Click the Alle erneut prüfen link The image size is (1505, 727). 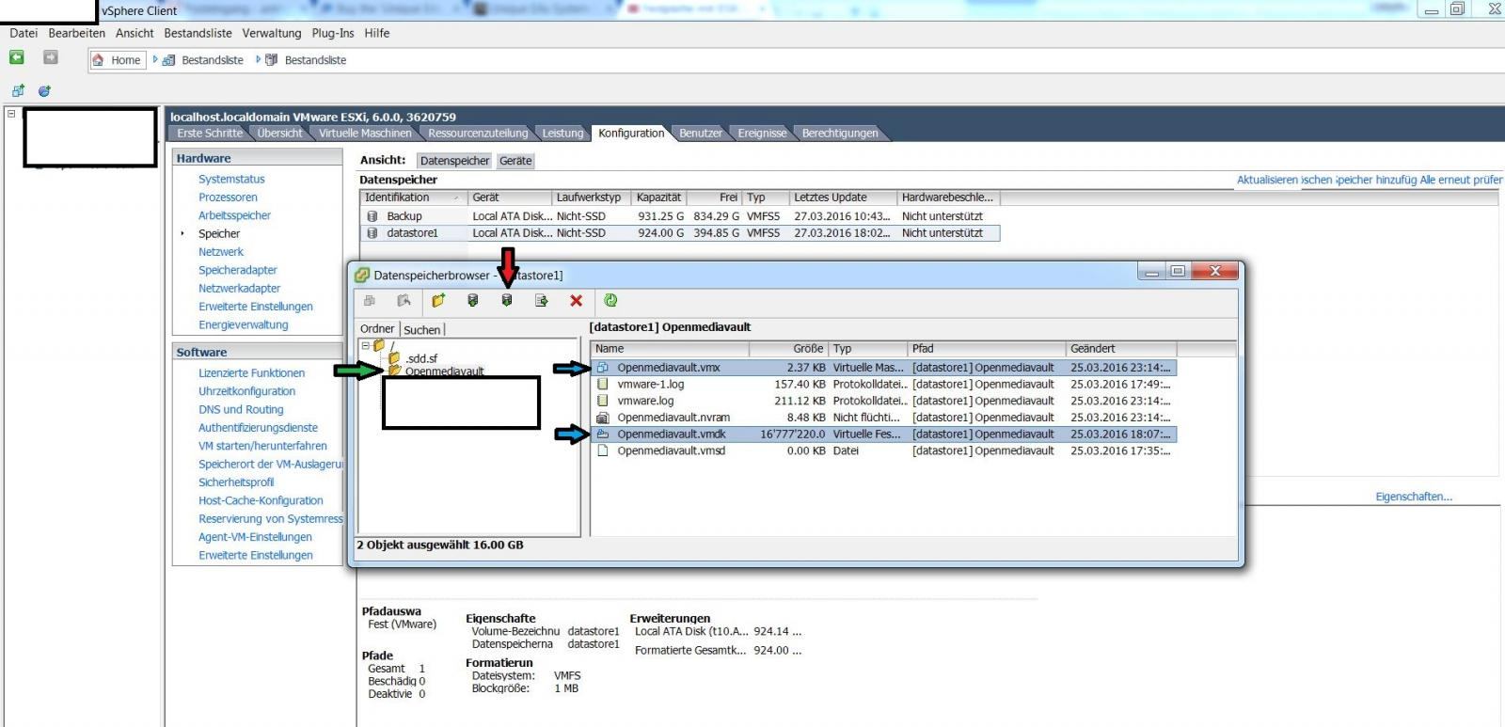click(x=1461, y=180)
